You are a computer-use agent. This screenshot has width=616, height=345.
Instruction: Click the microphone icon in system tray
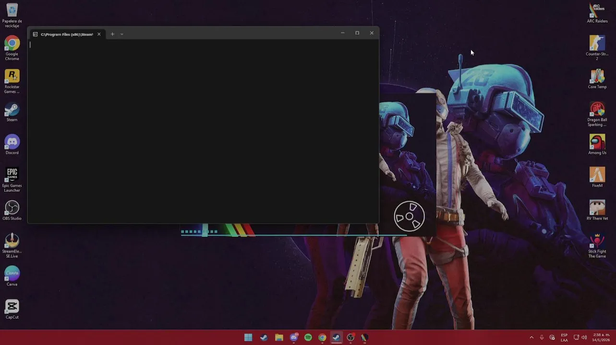542,337
